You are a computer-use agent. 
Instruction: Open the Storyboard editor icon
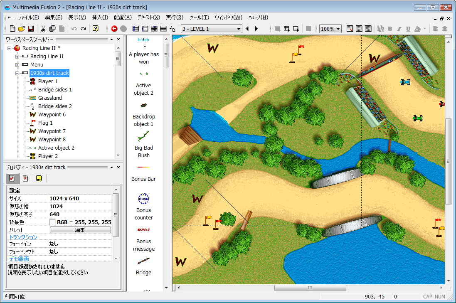(136, 29)
